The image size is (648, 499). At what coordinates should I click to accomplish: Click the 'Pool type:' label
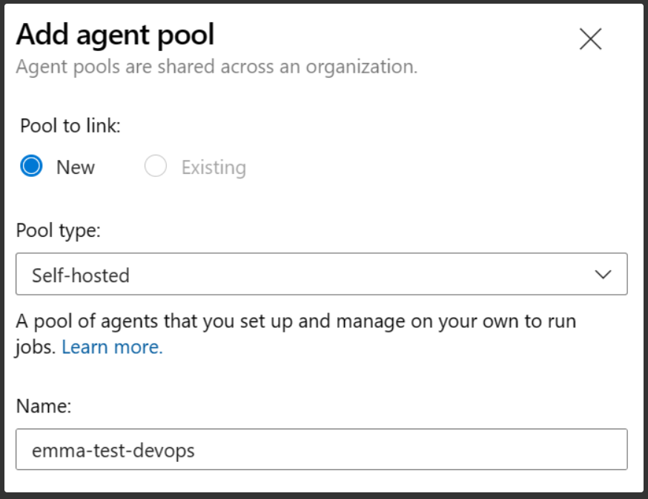pyautogui.click(x=59, y=231)
